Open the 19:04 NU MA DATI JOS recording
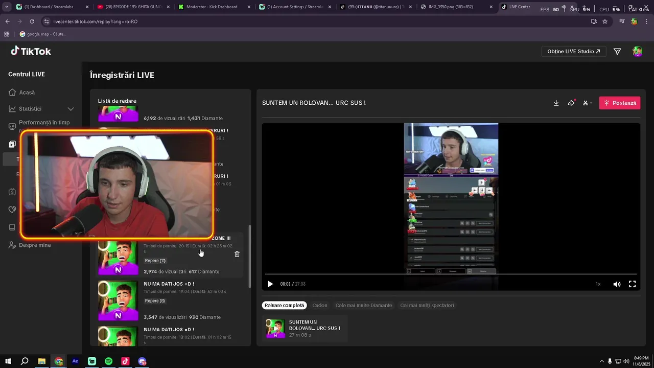The height and width of the screenshot is (368, 654). pyautogui.click(x=170, y=301)
